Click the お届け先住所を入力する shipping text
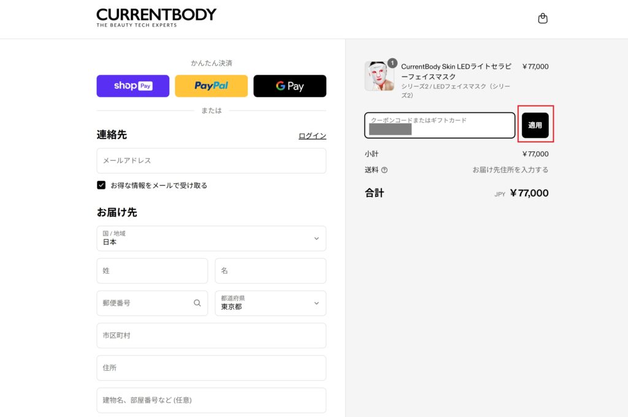The image size is (628, 417). coord(510,170)
